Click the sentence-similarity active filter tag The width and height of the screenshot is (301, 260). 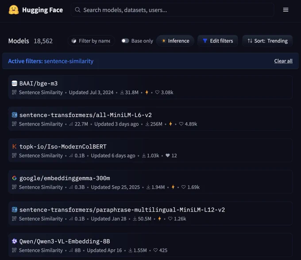[x=69, y=61]
